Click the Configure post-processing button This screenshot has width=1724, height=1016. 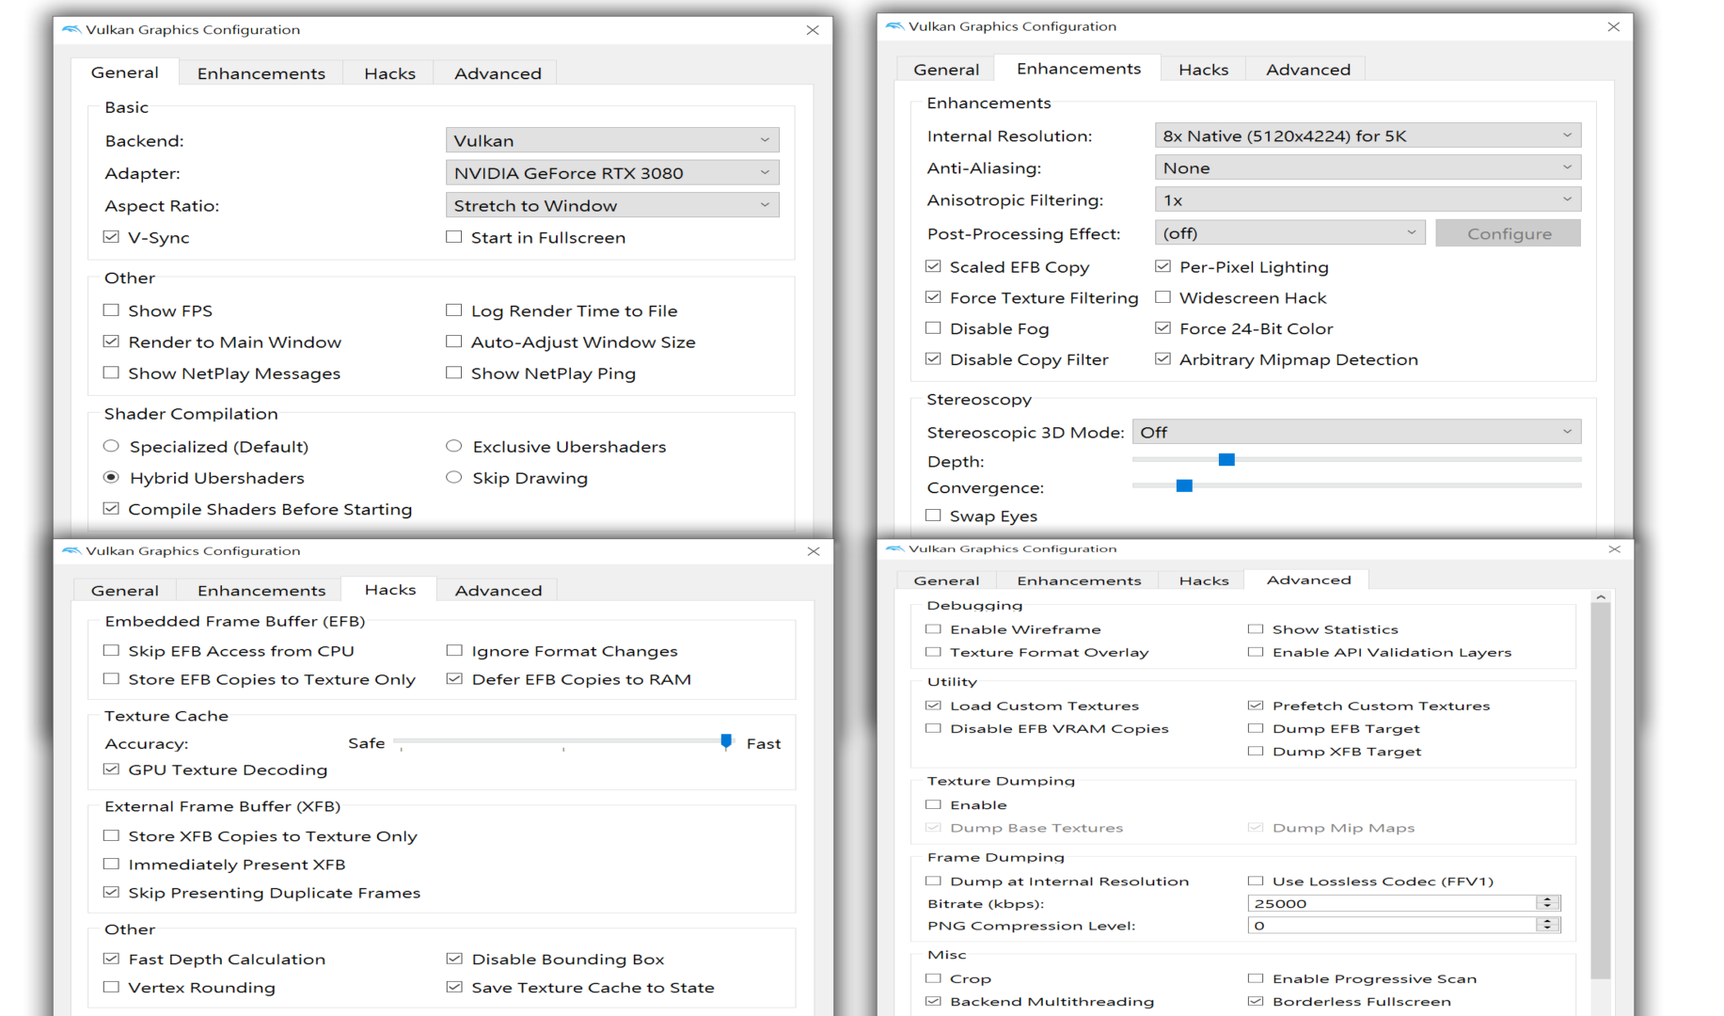point(1509,233)
